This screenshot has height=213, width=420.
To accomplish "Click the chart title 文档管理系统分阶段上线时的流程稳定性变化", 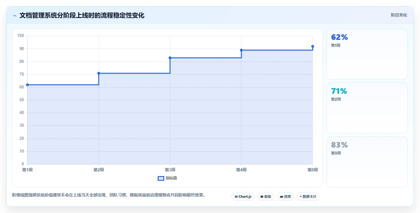I will [82, 15].
